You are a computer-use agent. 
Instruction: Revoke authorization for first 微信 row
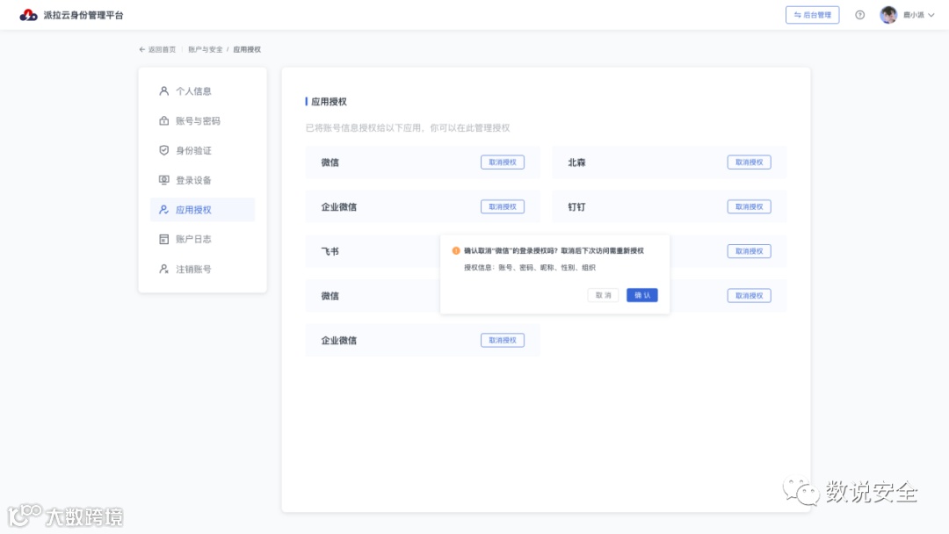[x=503, y=162]
